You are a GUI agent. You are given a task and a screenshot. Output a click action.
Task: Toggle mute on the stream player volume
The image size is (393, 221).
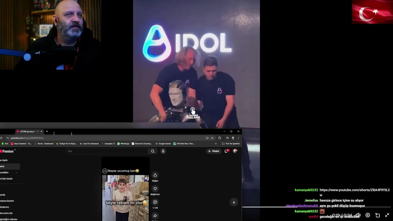point(358,215)
